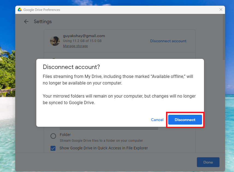Click the Disconnect account link
The height and width of the screenshot is (172, 234).
(x=168, y=41)
